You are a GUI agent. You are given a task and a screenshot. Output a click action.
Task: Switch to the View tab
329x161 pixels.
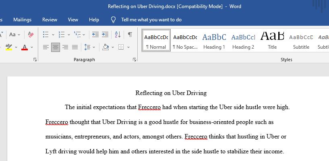(73, 20)
